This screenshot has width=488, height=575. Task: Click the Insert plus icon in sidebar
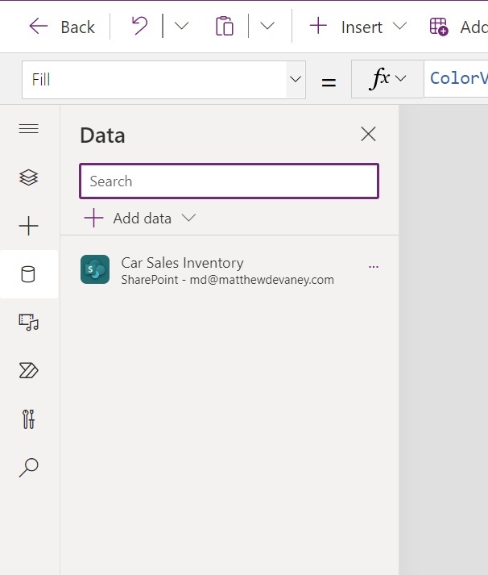[29, 226]
